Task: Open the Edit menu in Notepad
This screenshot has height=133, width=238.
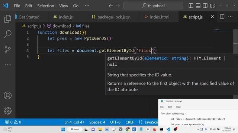Action: [170, 107]
